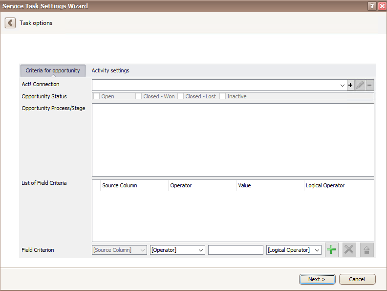Click the Next > button
Screen dimensions: 387x291
point(317,279)
